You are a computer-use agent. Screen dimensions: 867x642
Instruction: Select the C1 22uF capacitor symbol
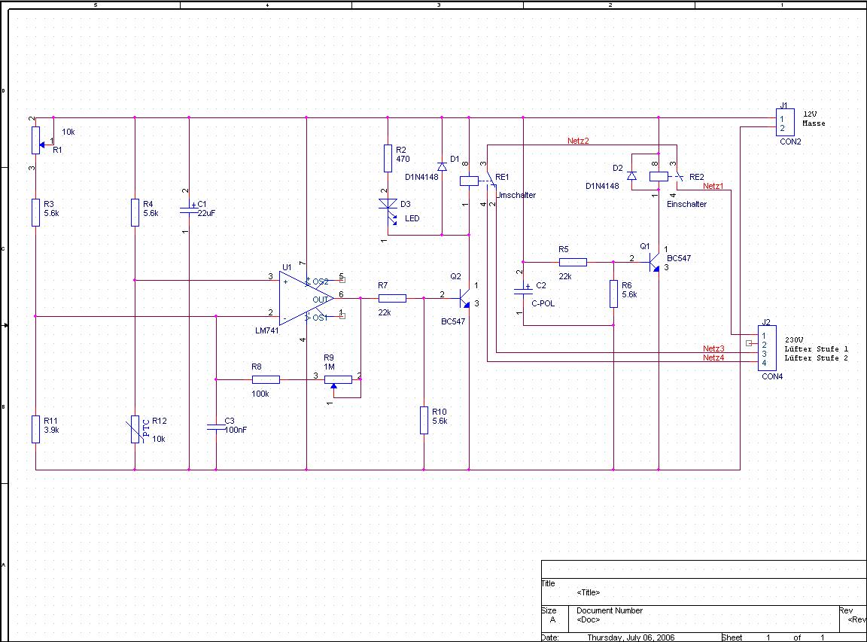[x=189, y=211]
